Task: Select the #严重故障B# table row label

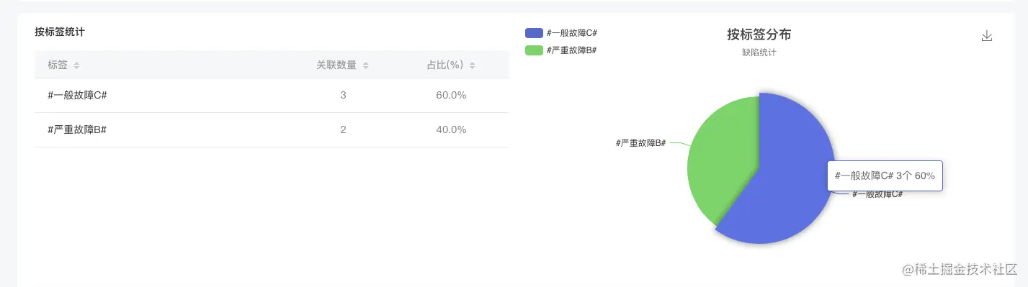Action: pos(77,129)
